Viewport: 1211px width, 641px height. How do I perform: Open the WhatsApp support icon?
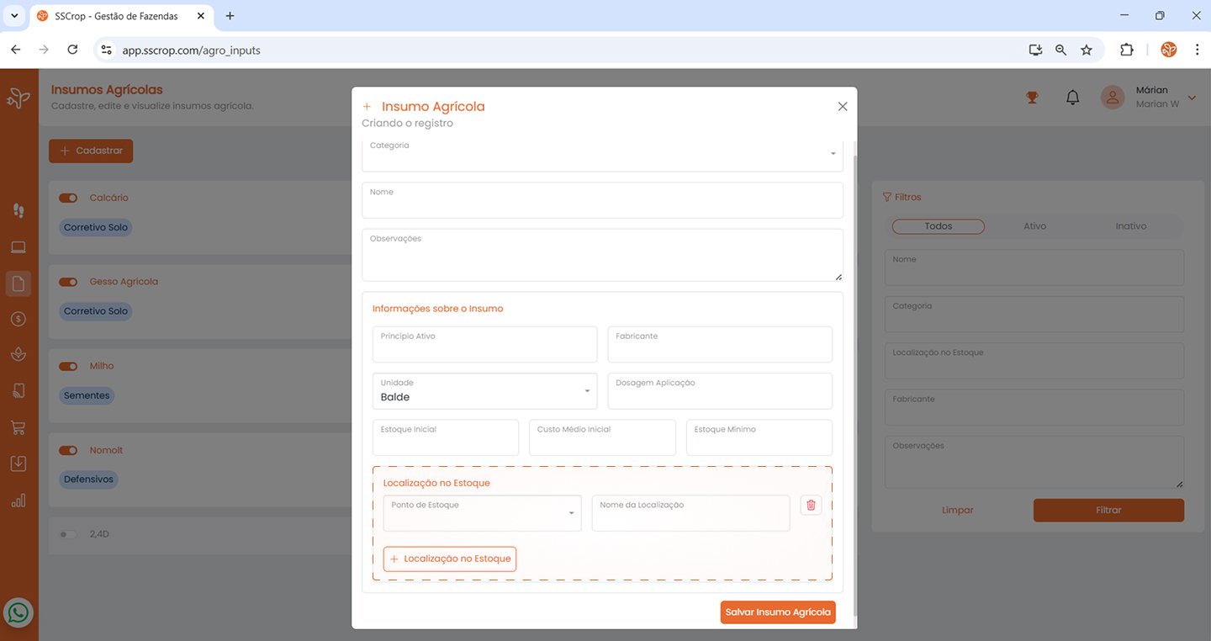coord(18,612)
